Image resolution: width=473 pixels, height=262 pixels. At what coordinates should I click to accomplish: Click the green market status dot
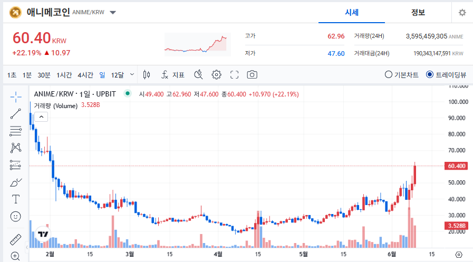click(x=128, y=93)
